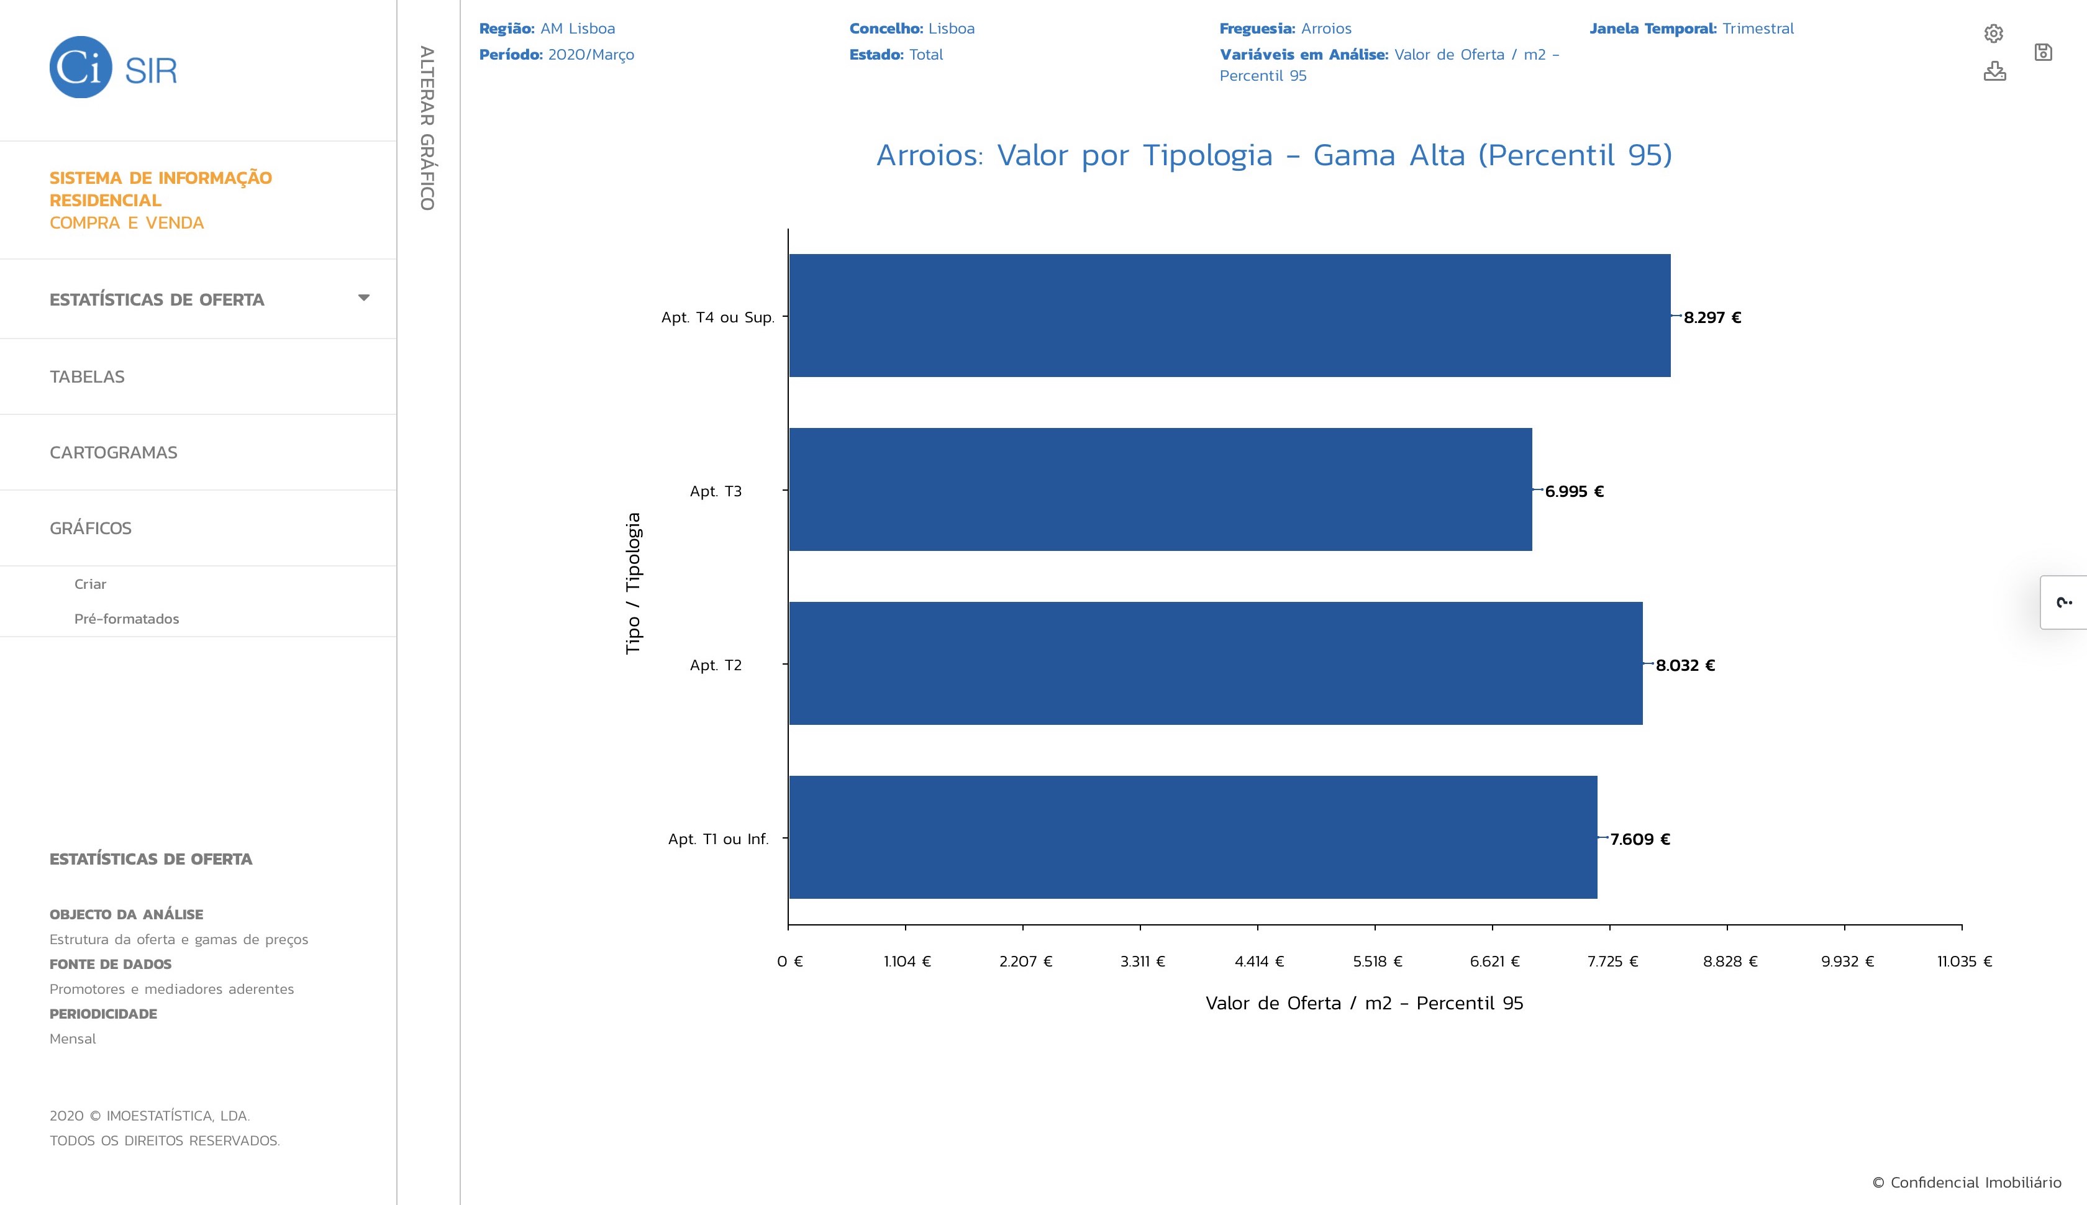Open the help question mark tab
This screenshot has height=1205, width=2087.
click(2064, 602)
